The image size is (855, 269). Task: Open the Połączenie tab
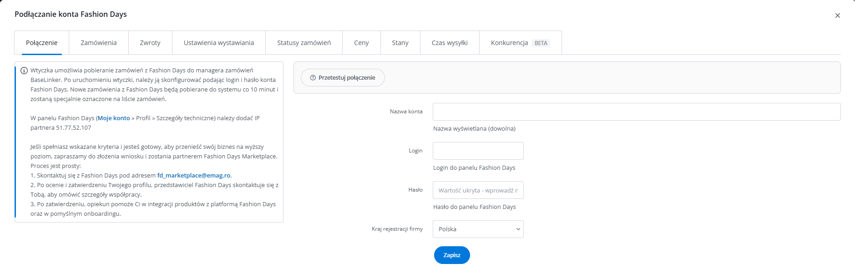click(41, 43)
